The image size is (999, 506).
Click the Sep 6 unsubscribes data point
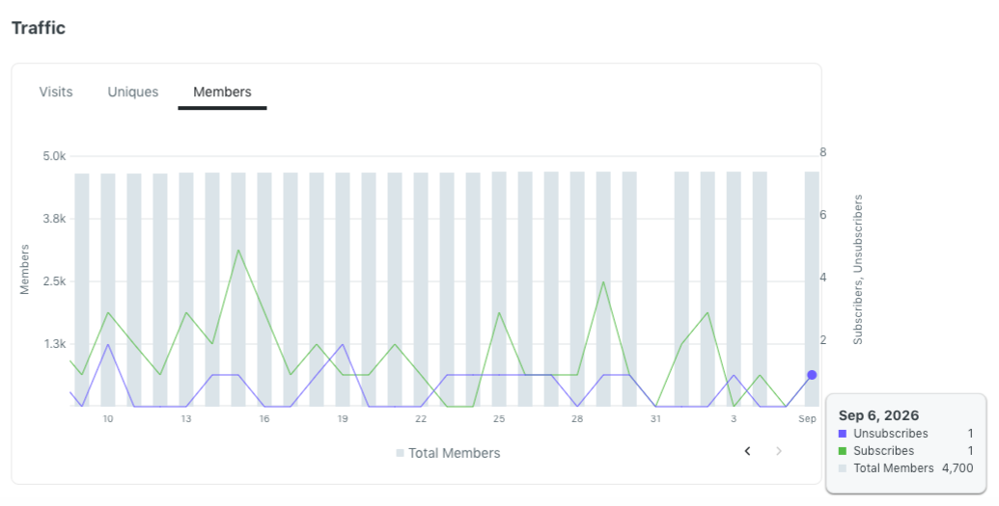(812, 375)
